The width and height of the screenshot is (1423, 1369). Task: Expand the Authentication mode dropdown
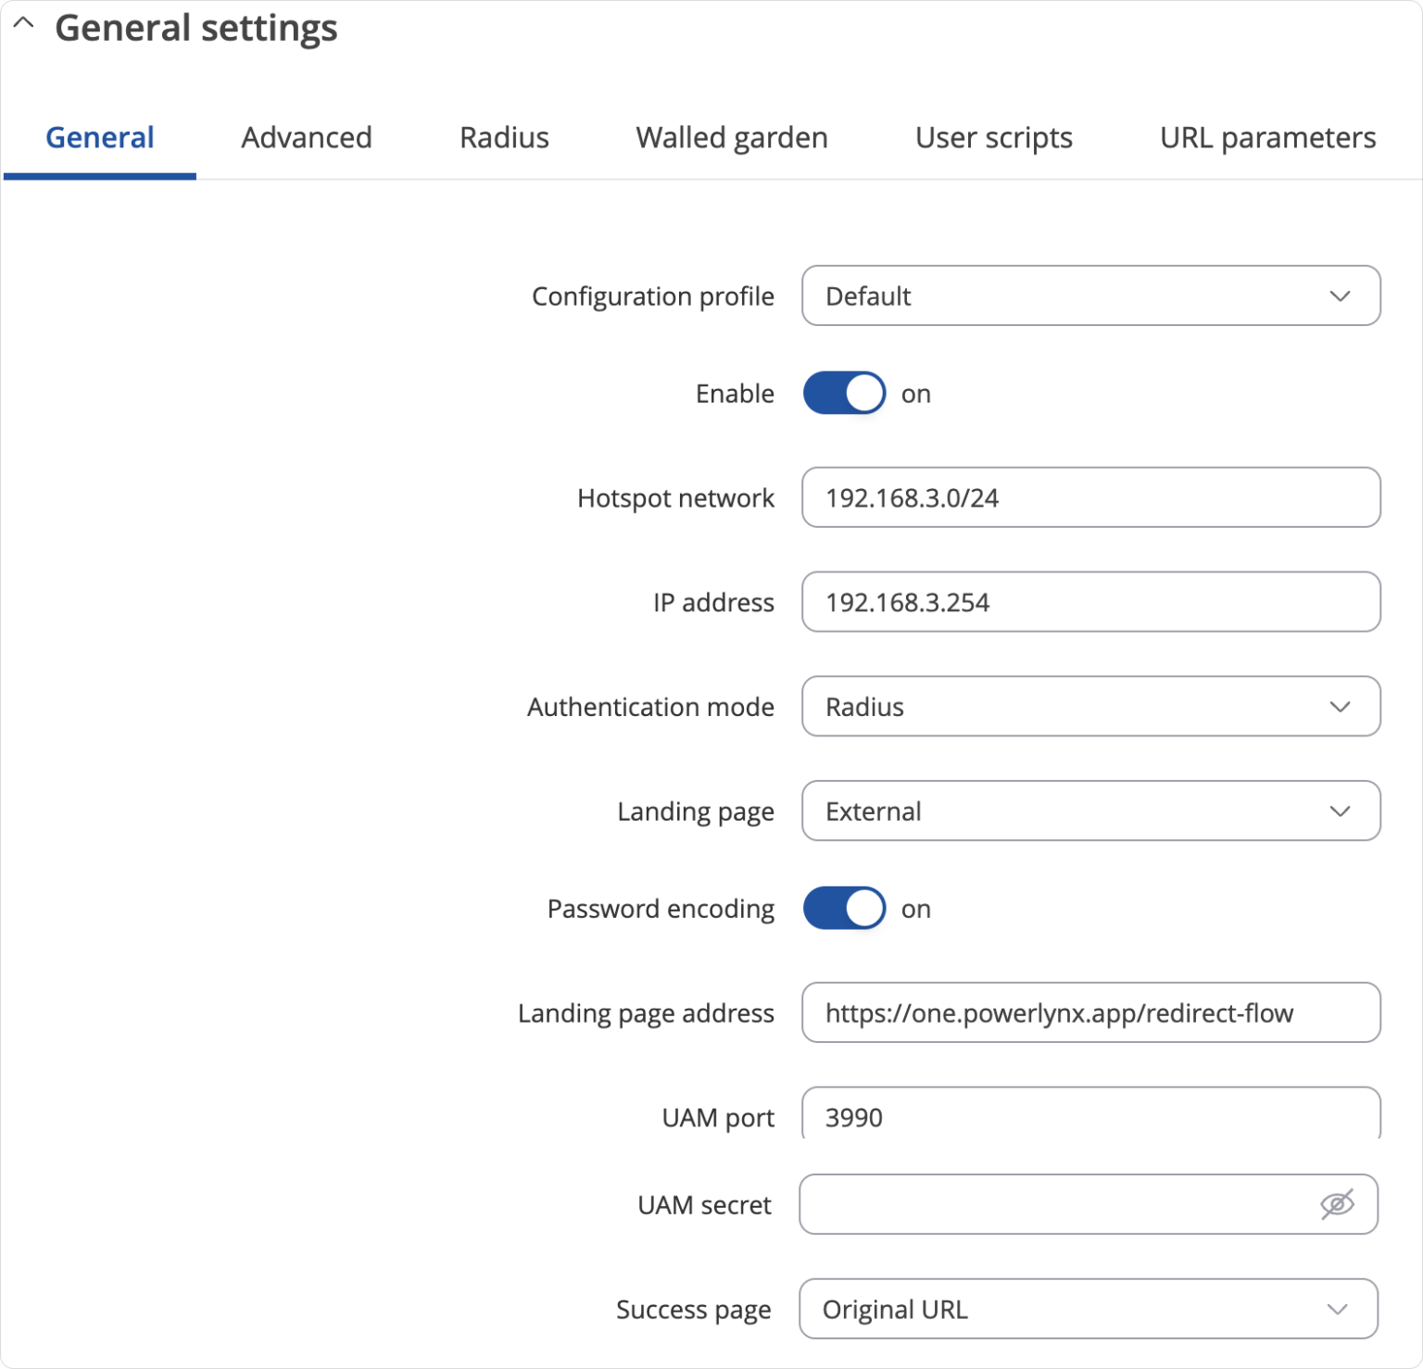point(1090,707)
